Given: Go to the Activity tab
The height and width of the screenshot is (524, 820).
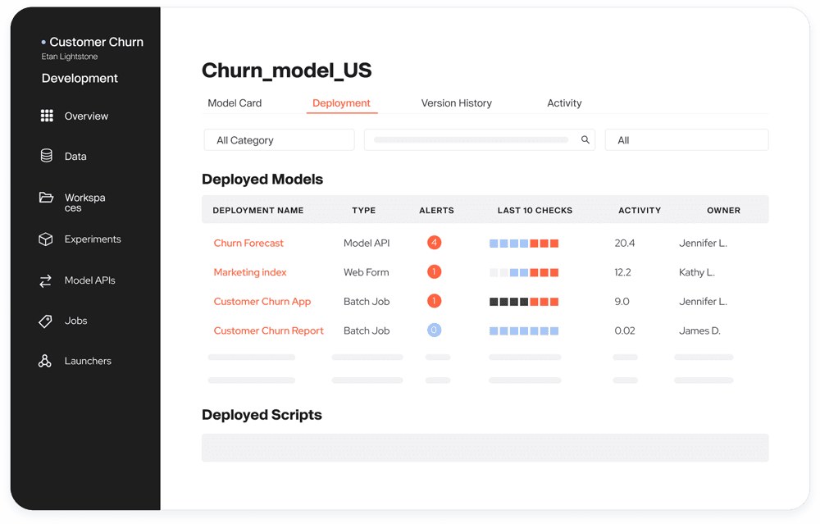Looking at the screenshot, I should click(x=564, y=103).
